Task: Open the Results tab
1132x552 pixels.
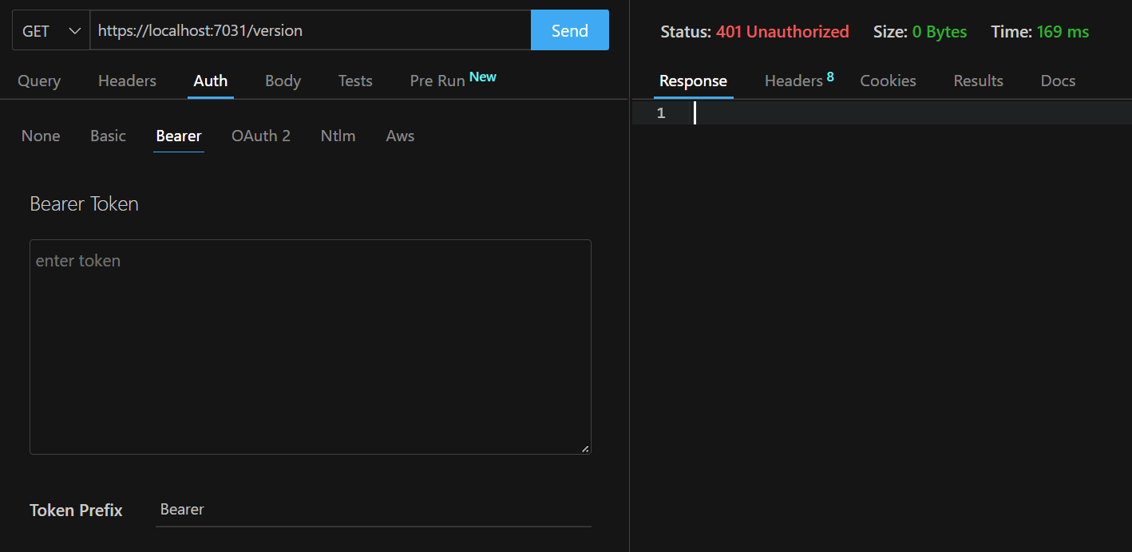Action: tap(978, 81)
